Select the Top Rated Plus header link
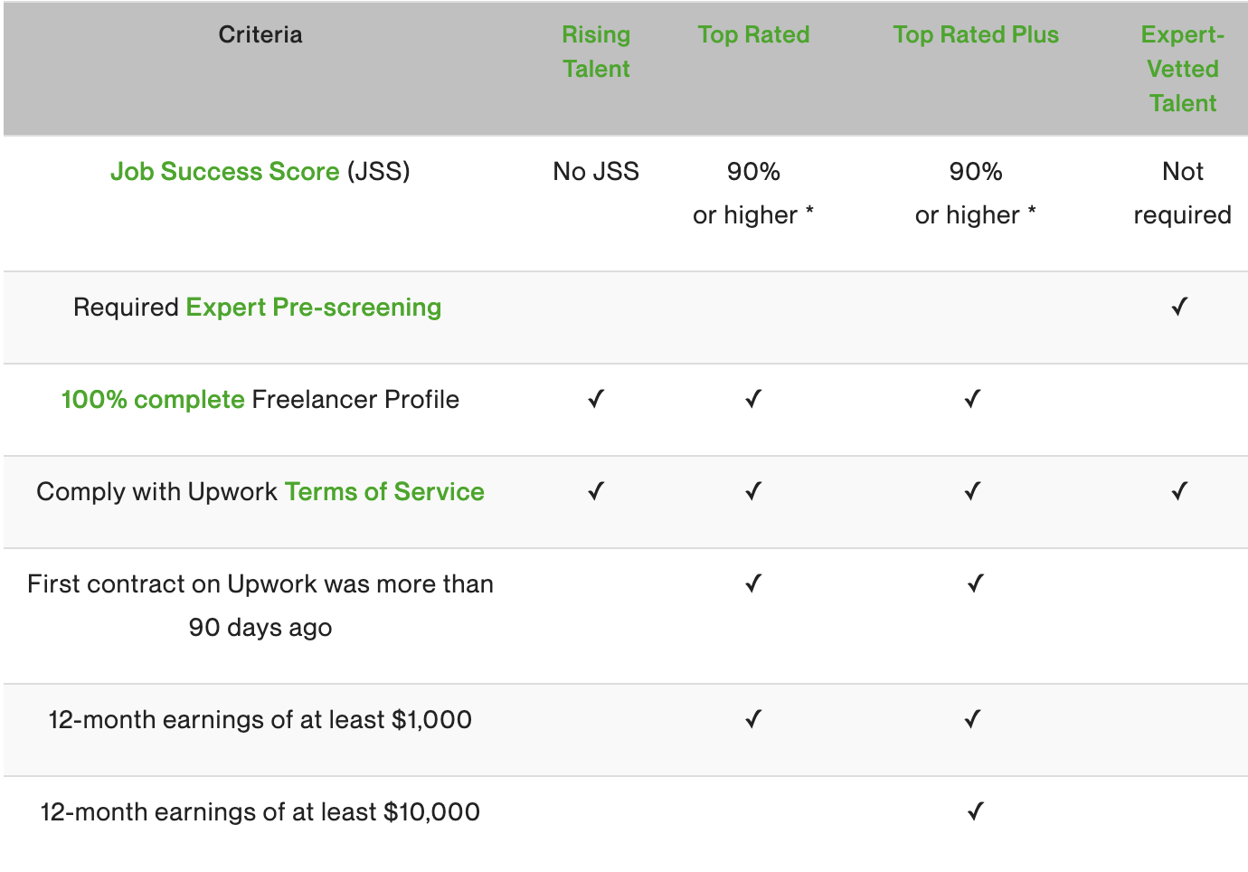The width and height of the screenshot is (1248, 872). pos(976,35)
